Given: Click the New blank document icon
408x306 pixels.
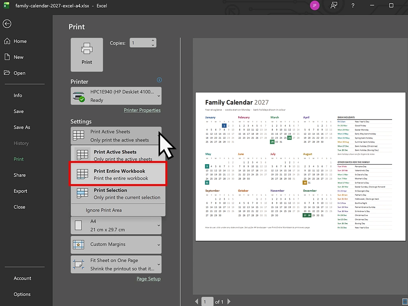Looking at the screenshot, I should tap(7, 57).
